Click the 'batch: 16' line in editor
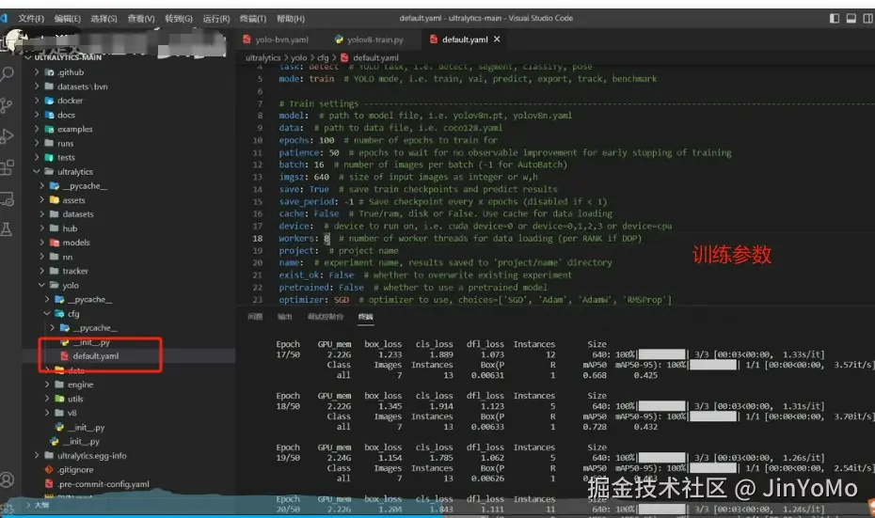Image resolution: width=875 pixels, height=518 pixels. click(x=423, y=165)
